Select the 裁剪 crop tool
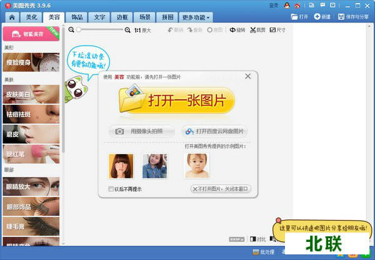This screenshot has height=260, width=375. (x=257, y=30)
